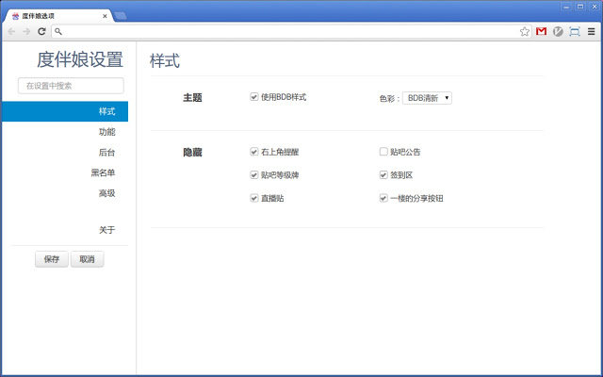This screenshot has height=377, width=603.
Task: Toggle 签到区 checkbox
Action: pos(383,174)
